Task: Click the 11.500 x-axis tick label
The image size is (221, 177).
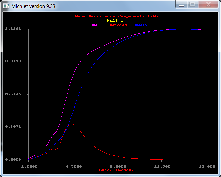Action: coord(162,166)
